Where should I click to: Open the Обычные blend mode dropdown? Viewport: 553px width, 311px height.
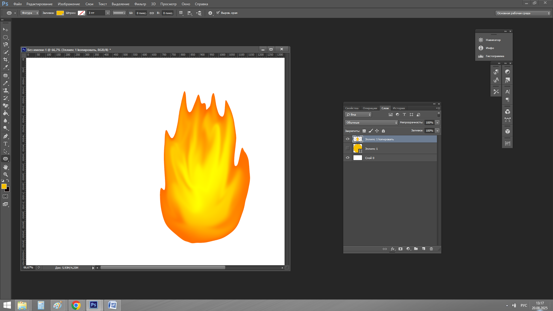point(371,123)
